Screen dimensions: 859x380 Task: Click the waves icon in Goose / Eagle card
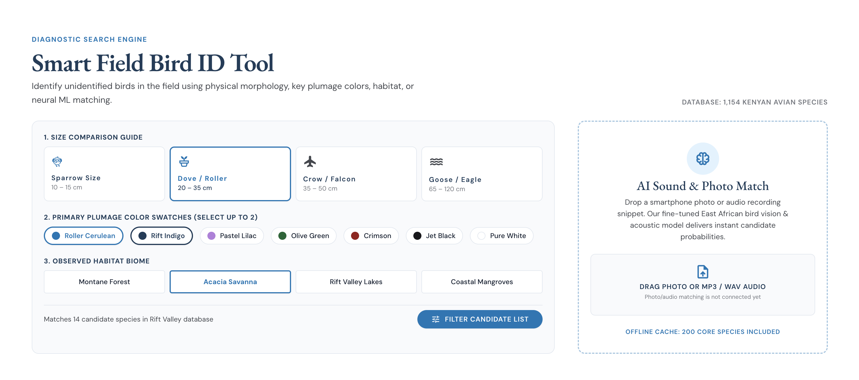[436, 162]
